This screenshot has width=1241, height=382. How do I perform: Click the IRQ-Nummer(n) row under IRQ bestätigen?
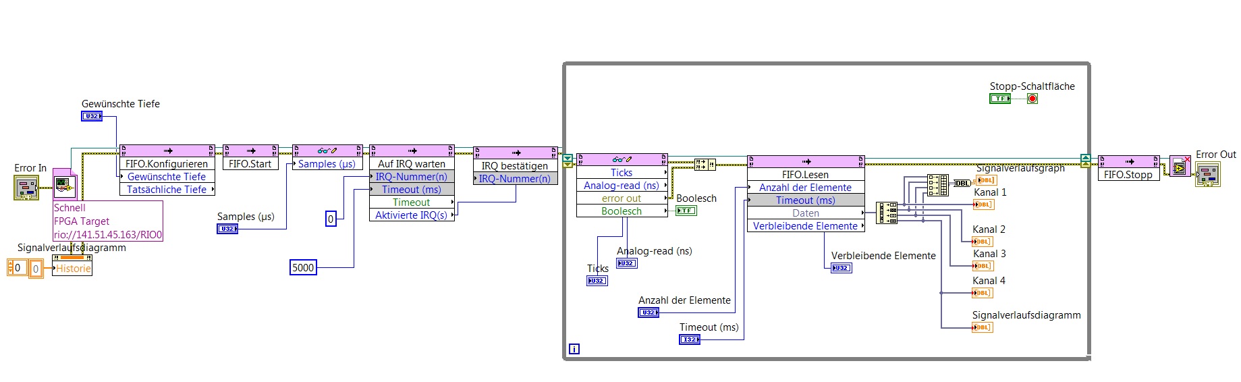pyautogui.click(x=516, y=179)
